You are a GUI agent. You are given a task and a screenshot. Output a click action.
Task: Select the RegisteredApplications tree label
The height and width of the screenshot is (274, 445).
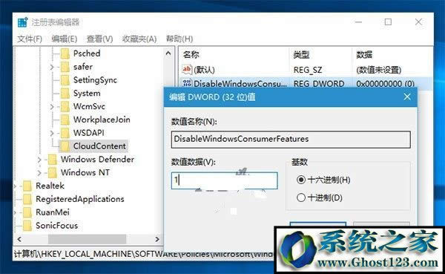click(80, 199)
